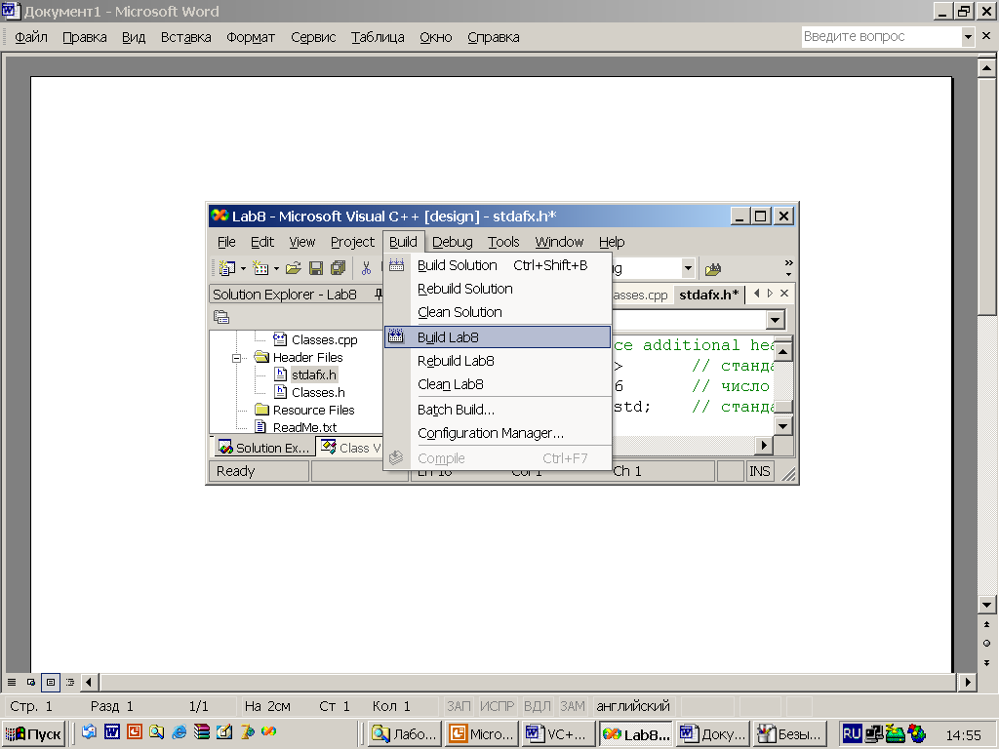Image resolution: width=999 pixels, height=749 pixels.
Task: Launch PowerPoint from Quick Launch bar
Action: [135, 732]
